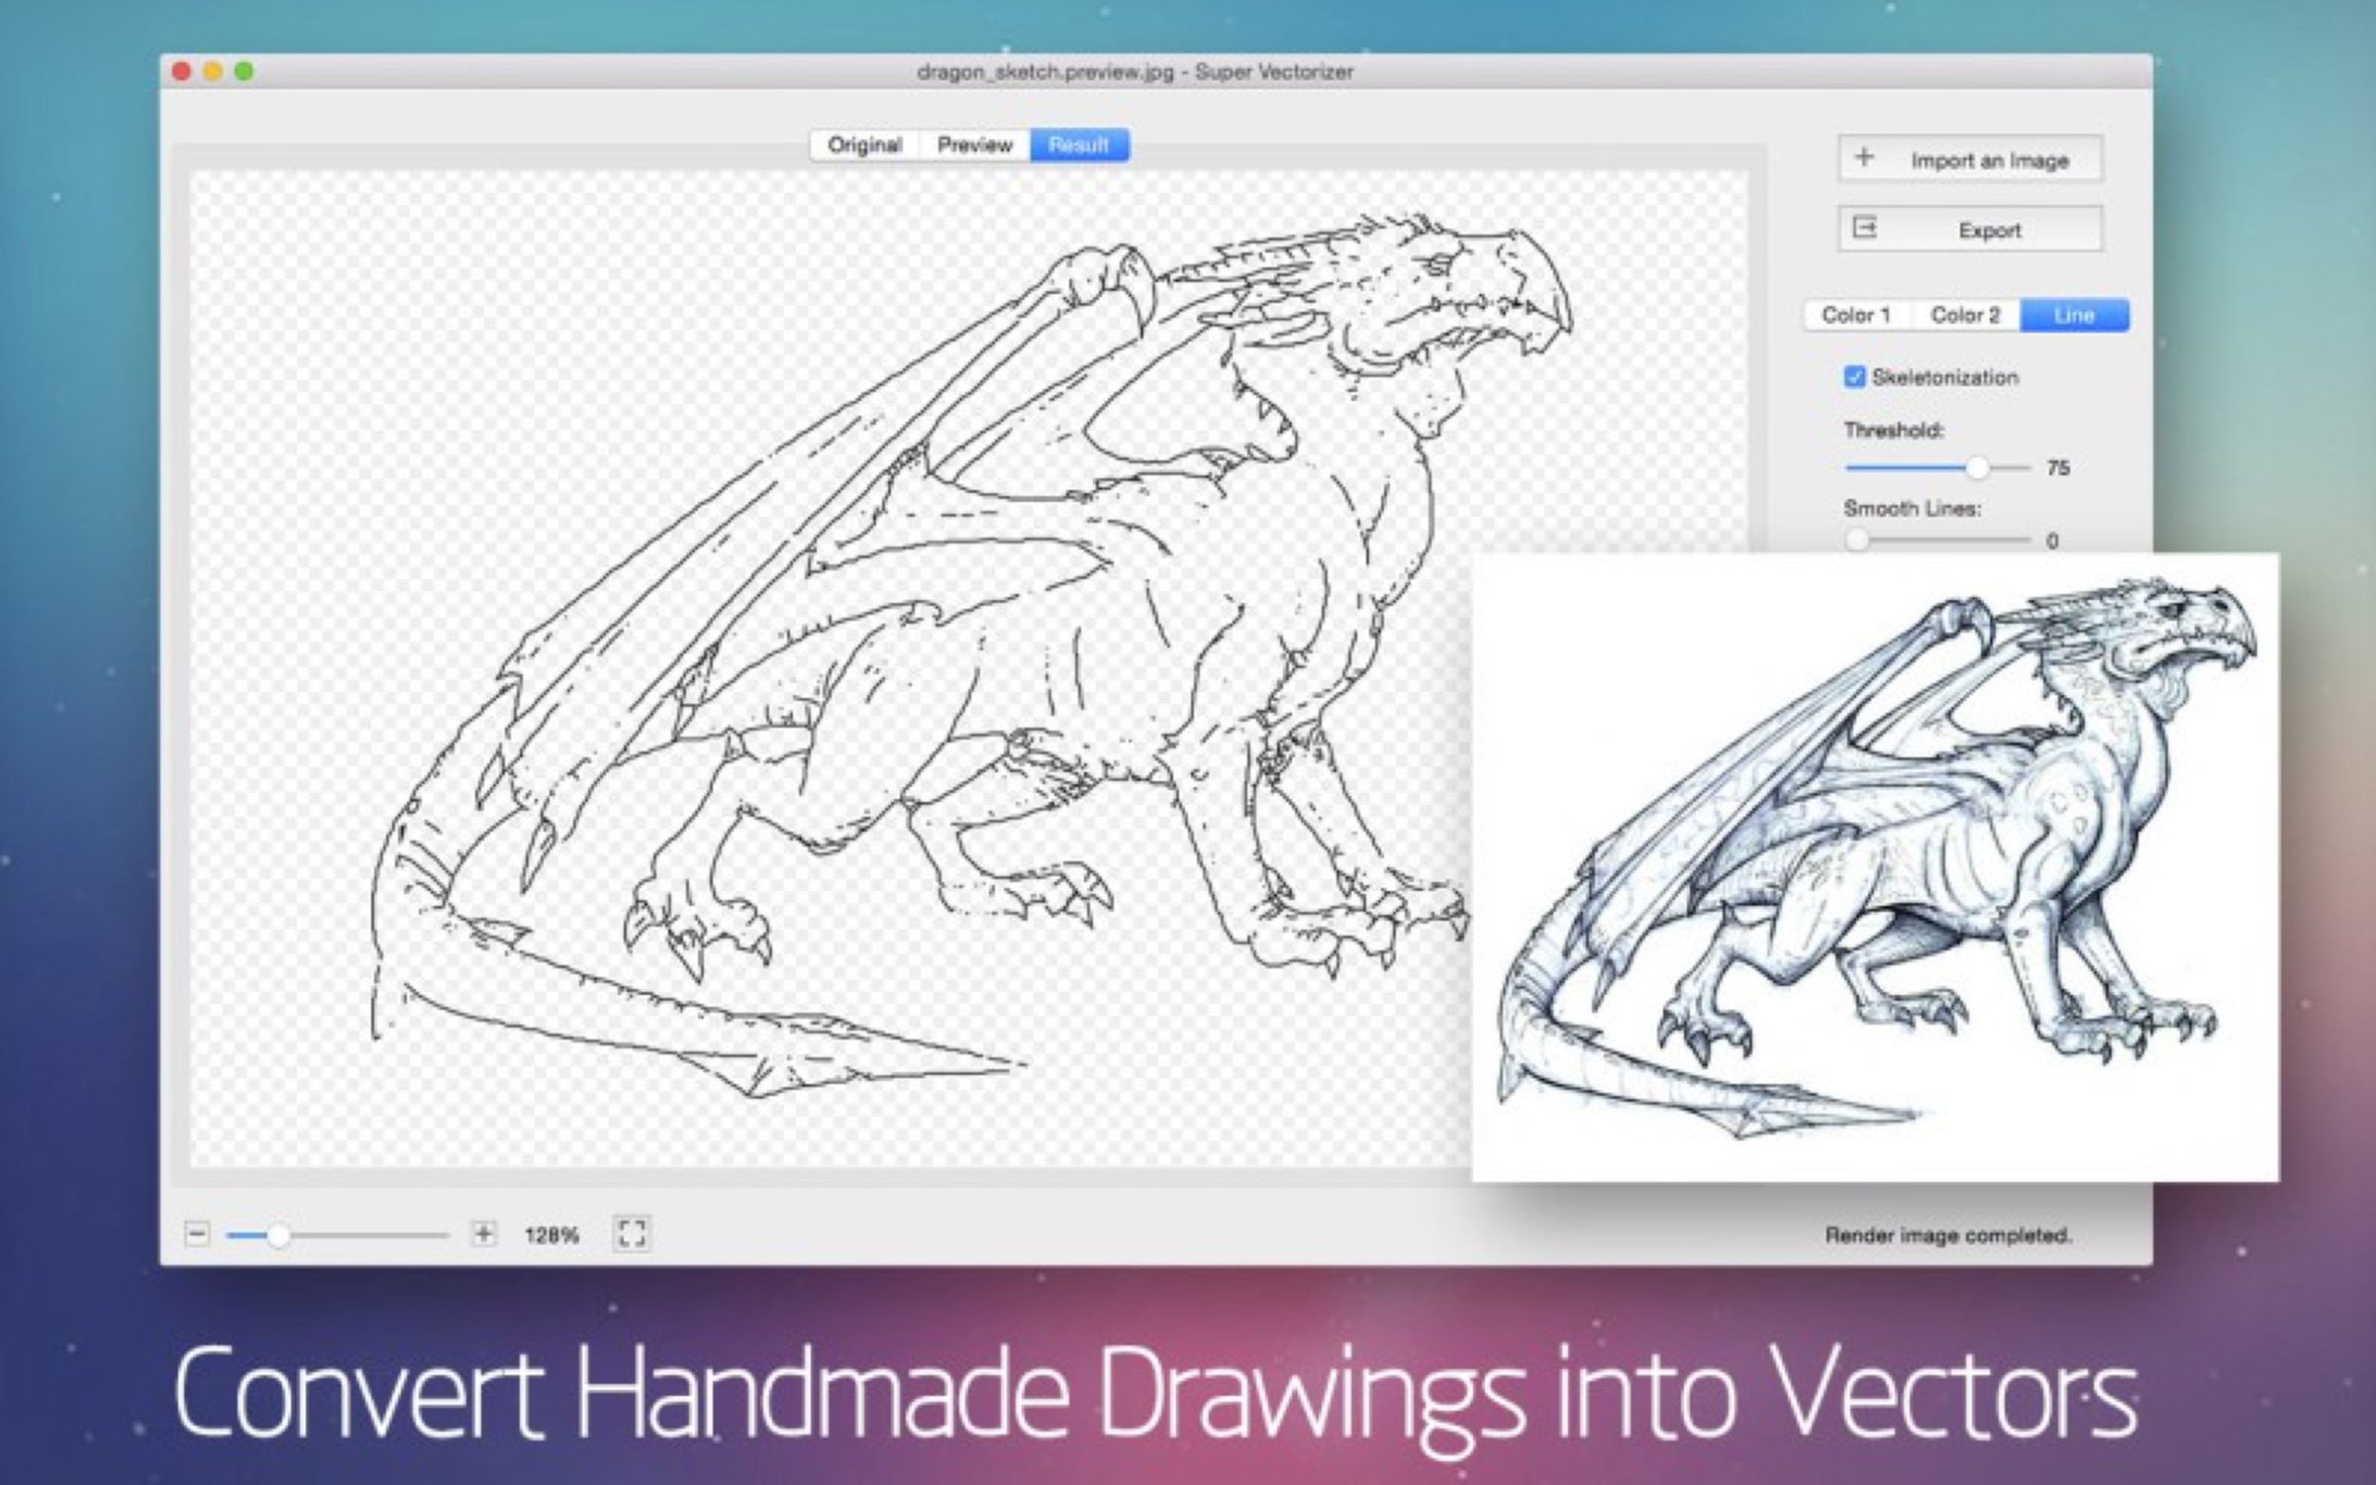Click the Threshold slider handle
This screenshot has height=1485, width=2376.
[1980, 468]
